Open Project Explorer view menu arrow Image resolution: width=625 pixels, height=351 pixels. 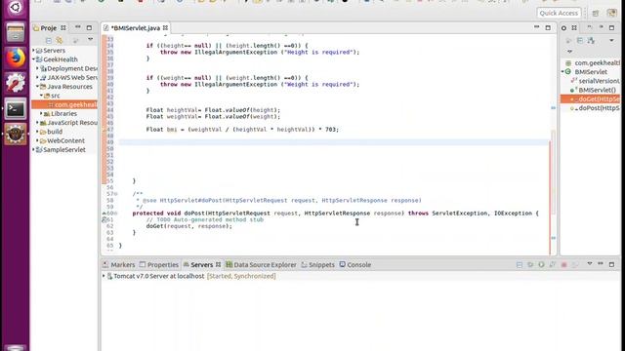[91, 40]
